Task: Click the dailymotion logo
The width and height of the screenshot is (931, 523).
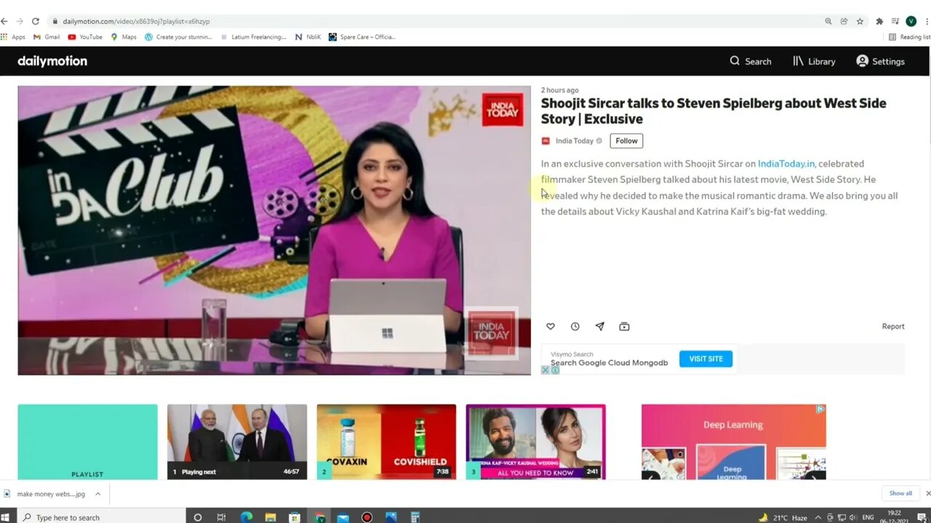Action: tap(52, 61)
